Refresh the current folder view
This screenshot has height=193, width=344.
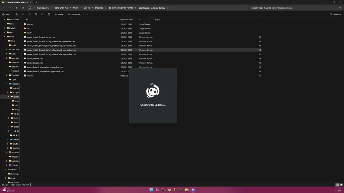click(x=23, y=8)
